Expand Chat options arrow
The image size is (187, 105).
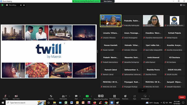80,96
